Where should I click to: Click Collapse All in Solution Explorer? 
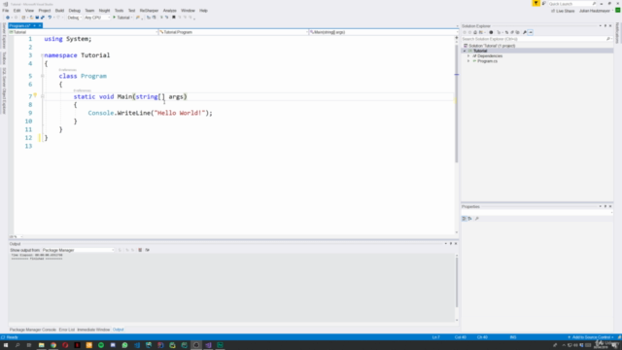tap(512, 32)
